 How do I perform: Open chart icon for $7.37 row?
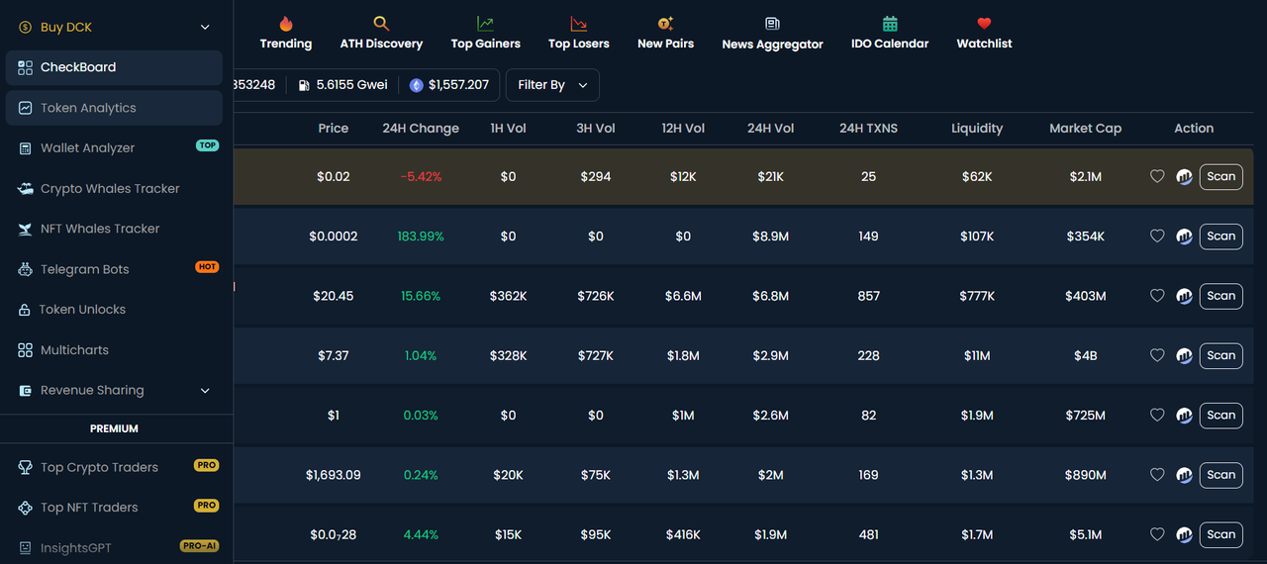click(1184, 355)
